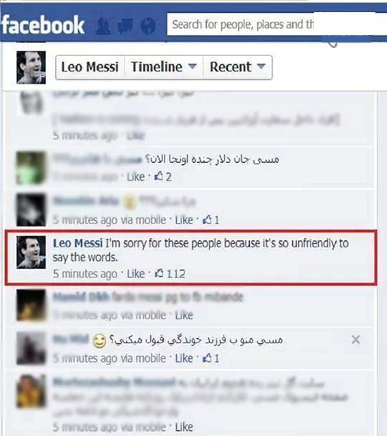Remove comment using the X icon
The height and width of the screenshot is (436, 387).
click(x=355, y=339)
